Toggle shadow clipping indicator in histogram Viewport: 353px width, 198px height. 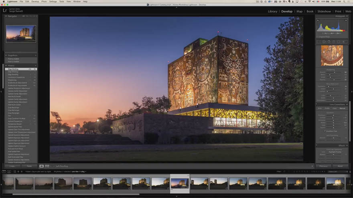tap(318, 20)
